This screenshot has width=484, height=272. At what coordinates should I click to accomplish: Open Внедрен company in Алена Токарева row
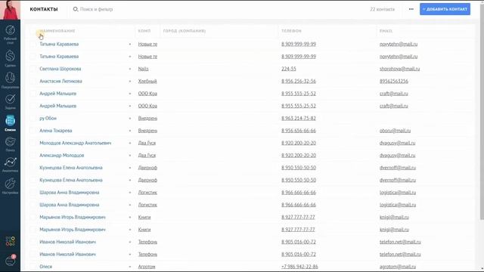pyautogui.click(x=147, y=131)
